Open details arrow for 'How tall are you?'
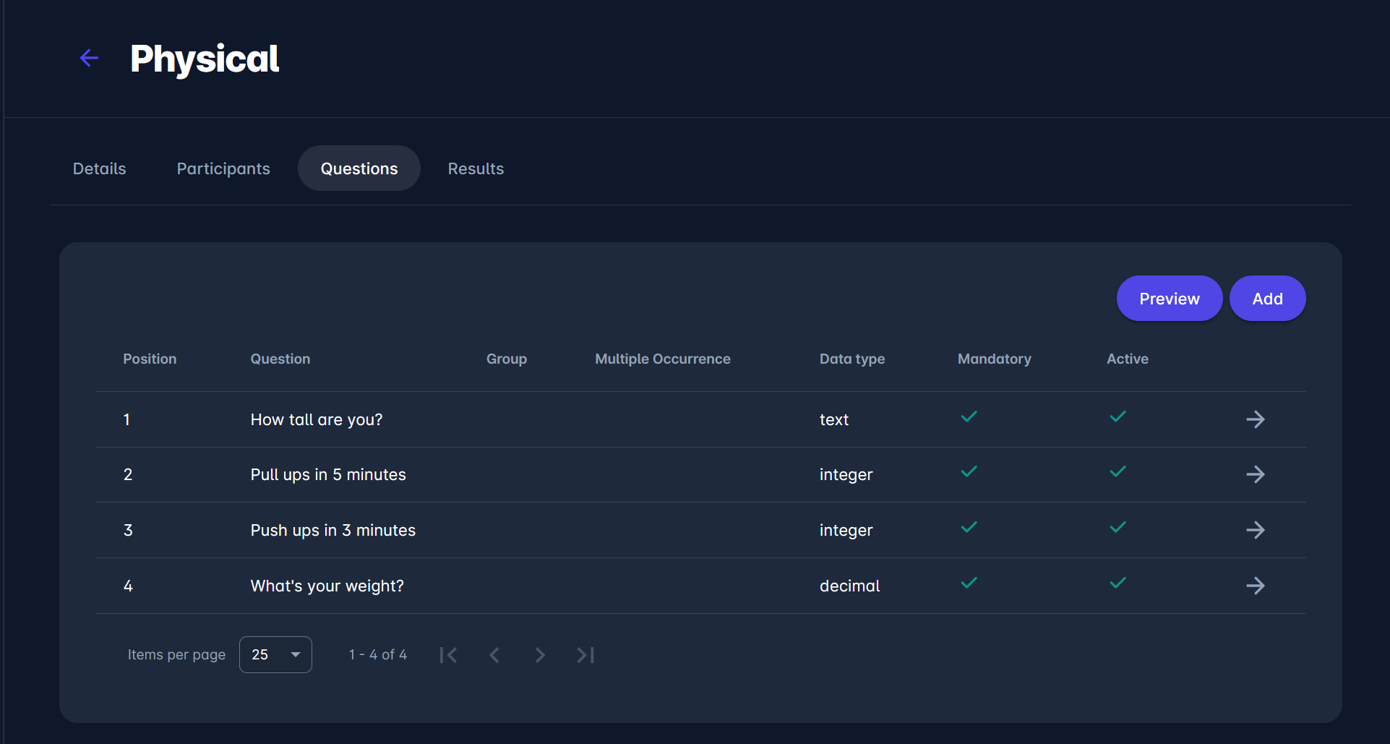Viewport: 1390px width, 744px height. coord(1255,419)
